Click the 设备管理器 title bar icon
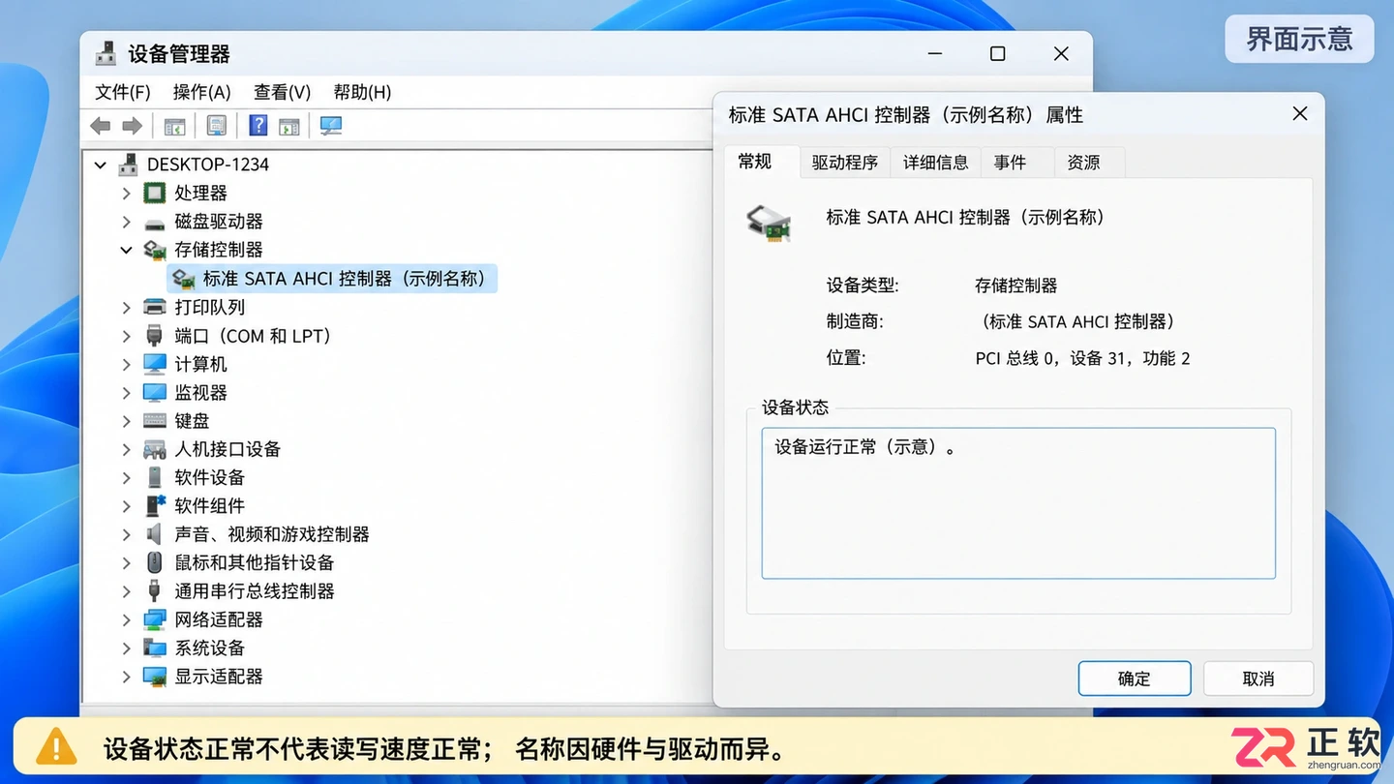The width and height of the screenshot is (1394, 784). [106, 54]
